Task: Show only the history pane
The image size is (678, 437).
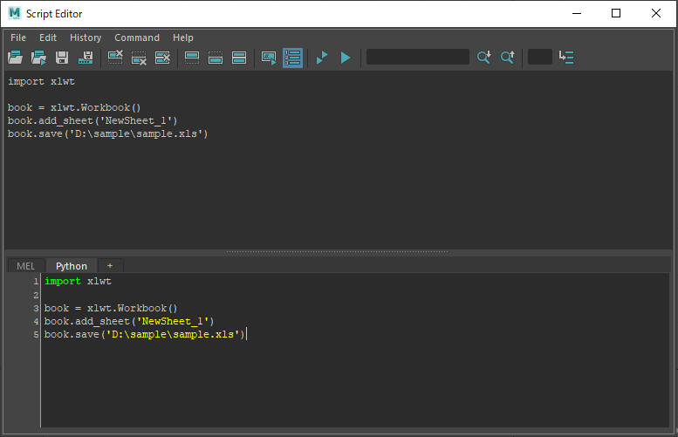Action: pyautogui.click(x=192, y=58)
